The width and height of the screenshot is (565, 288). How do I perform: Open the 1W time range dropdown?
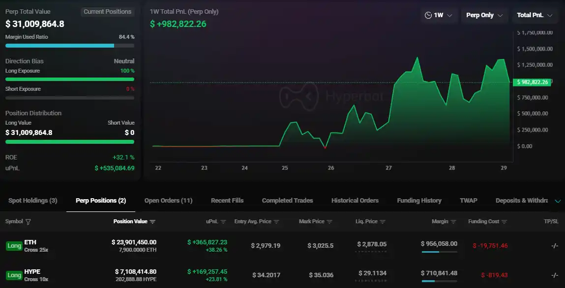click(438, 15)
